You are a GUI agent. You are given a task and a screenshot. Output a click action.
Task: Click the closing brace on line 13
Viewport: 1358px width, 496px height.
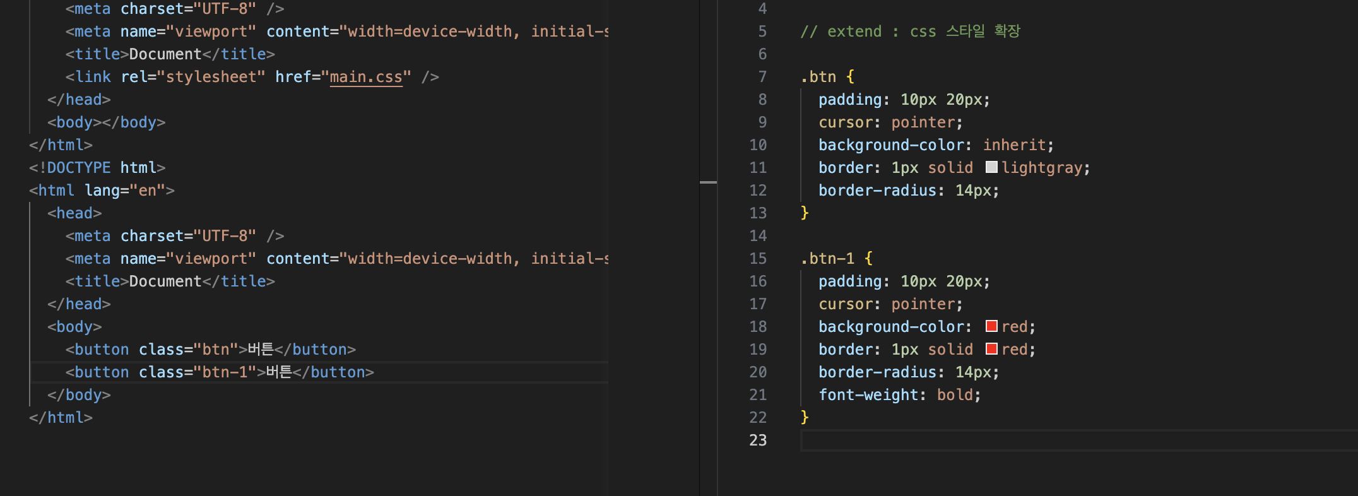(x=805, y=213)
